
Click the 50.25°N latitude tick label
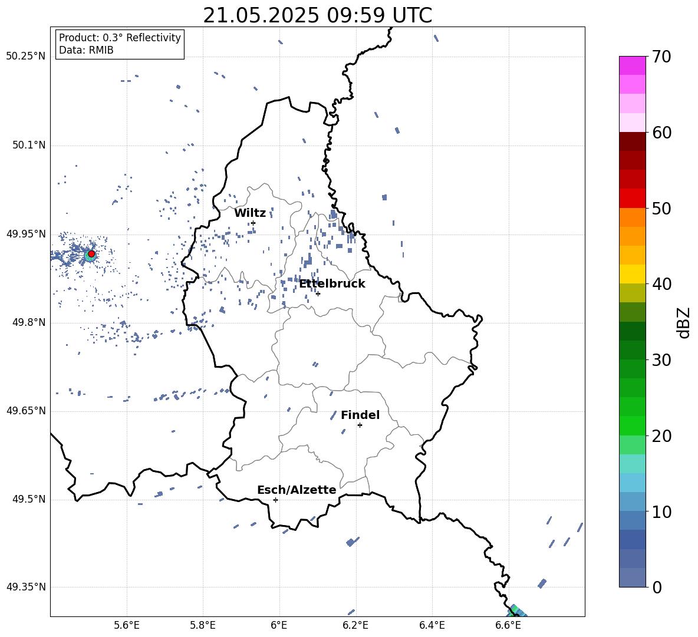pyautogui.click(x=26, y=57)
